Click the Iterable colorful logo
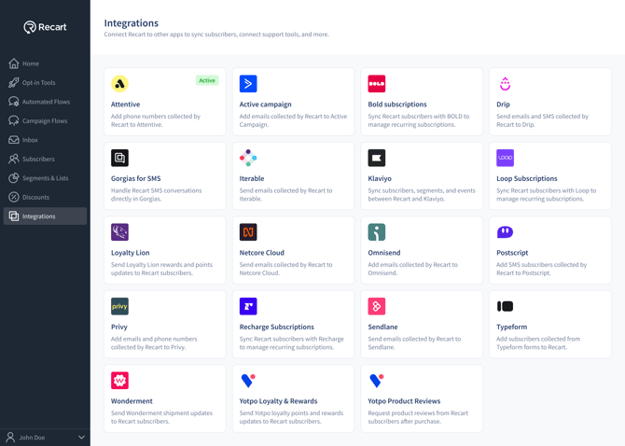The width and height of the screenshot is (625, 446). point(248,158)
